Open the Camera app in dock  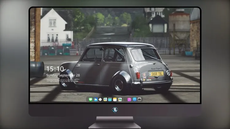140,99
